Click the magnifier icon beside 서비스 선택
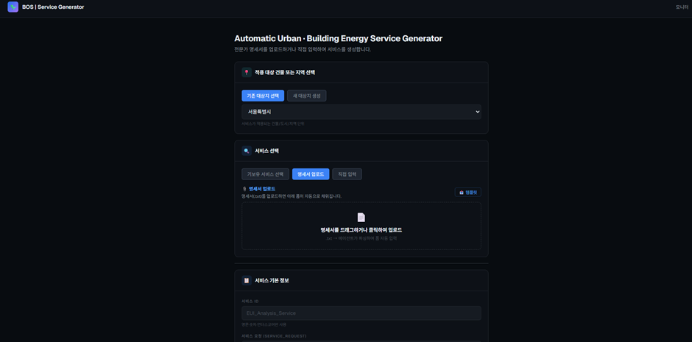Screen dimensions: 692x342 point(247,151)
